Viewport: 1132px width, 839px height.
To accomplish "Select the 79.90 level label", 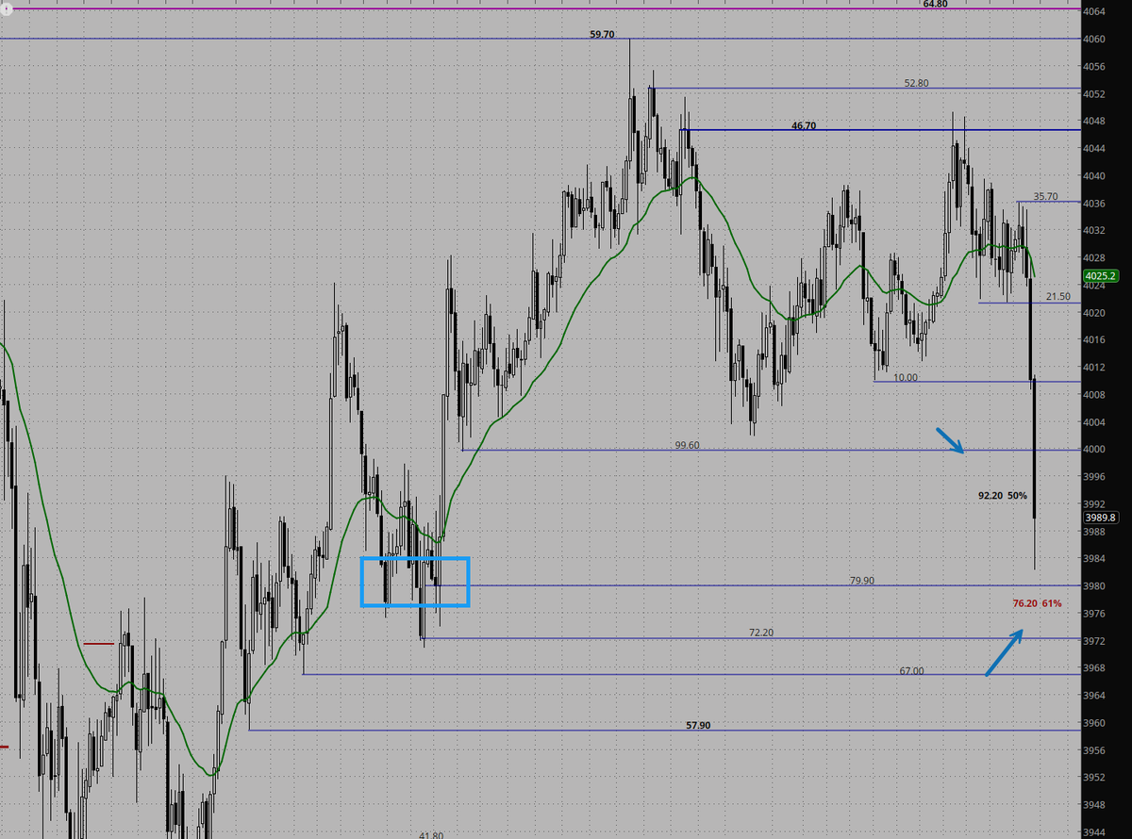I will (x=862, y=581).
